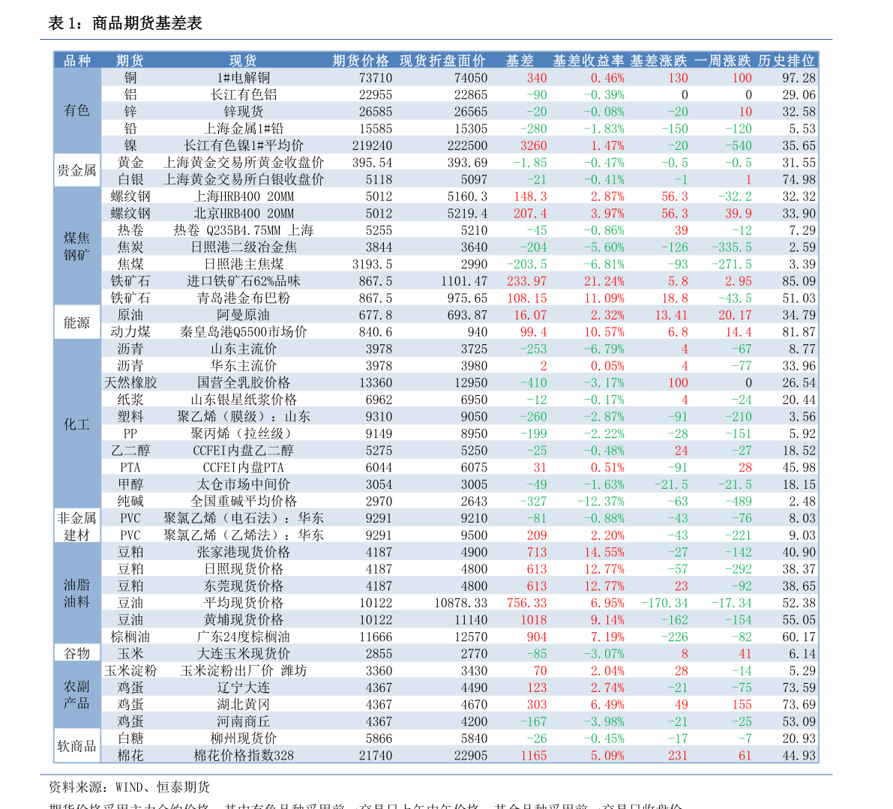
Task: Select the 历史排位 column header
Action: click(786, 61)
